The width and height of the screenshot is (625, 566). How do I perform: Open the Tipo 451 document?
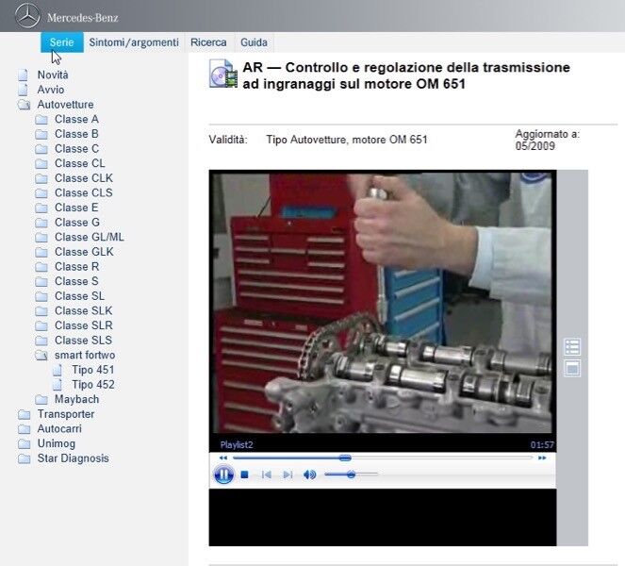coord(92,370)
